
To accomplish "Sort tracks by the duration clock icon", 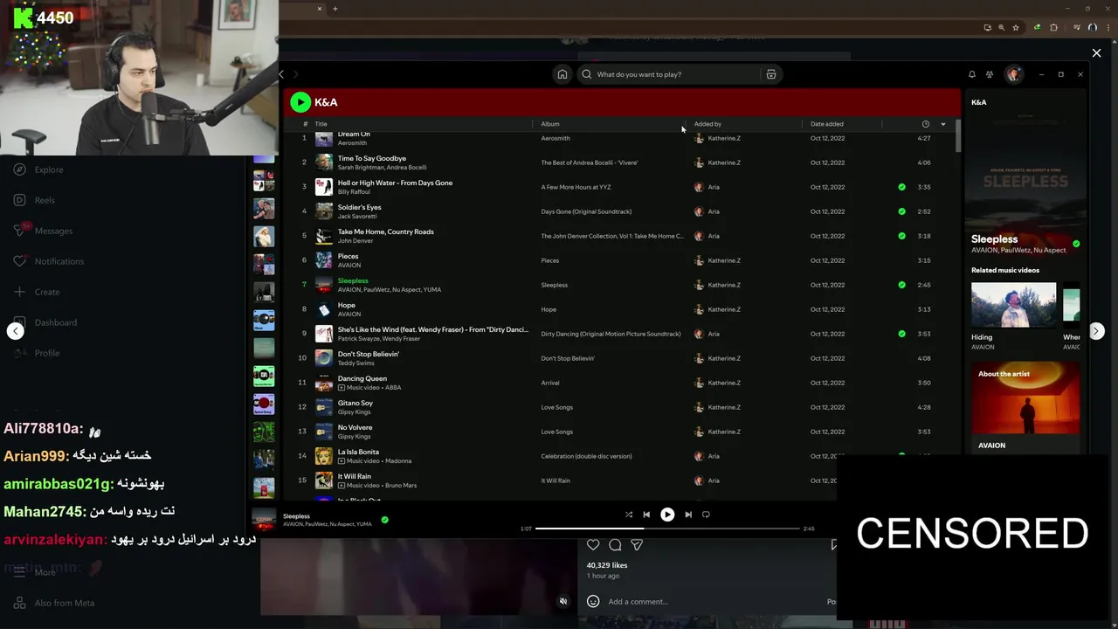I will 926,124.
